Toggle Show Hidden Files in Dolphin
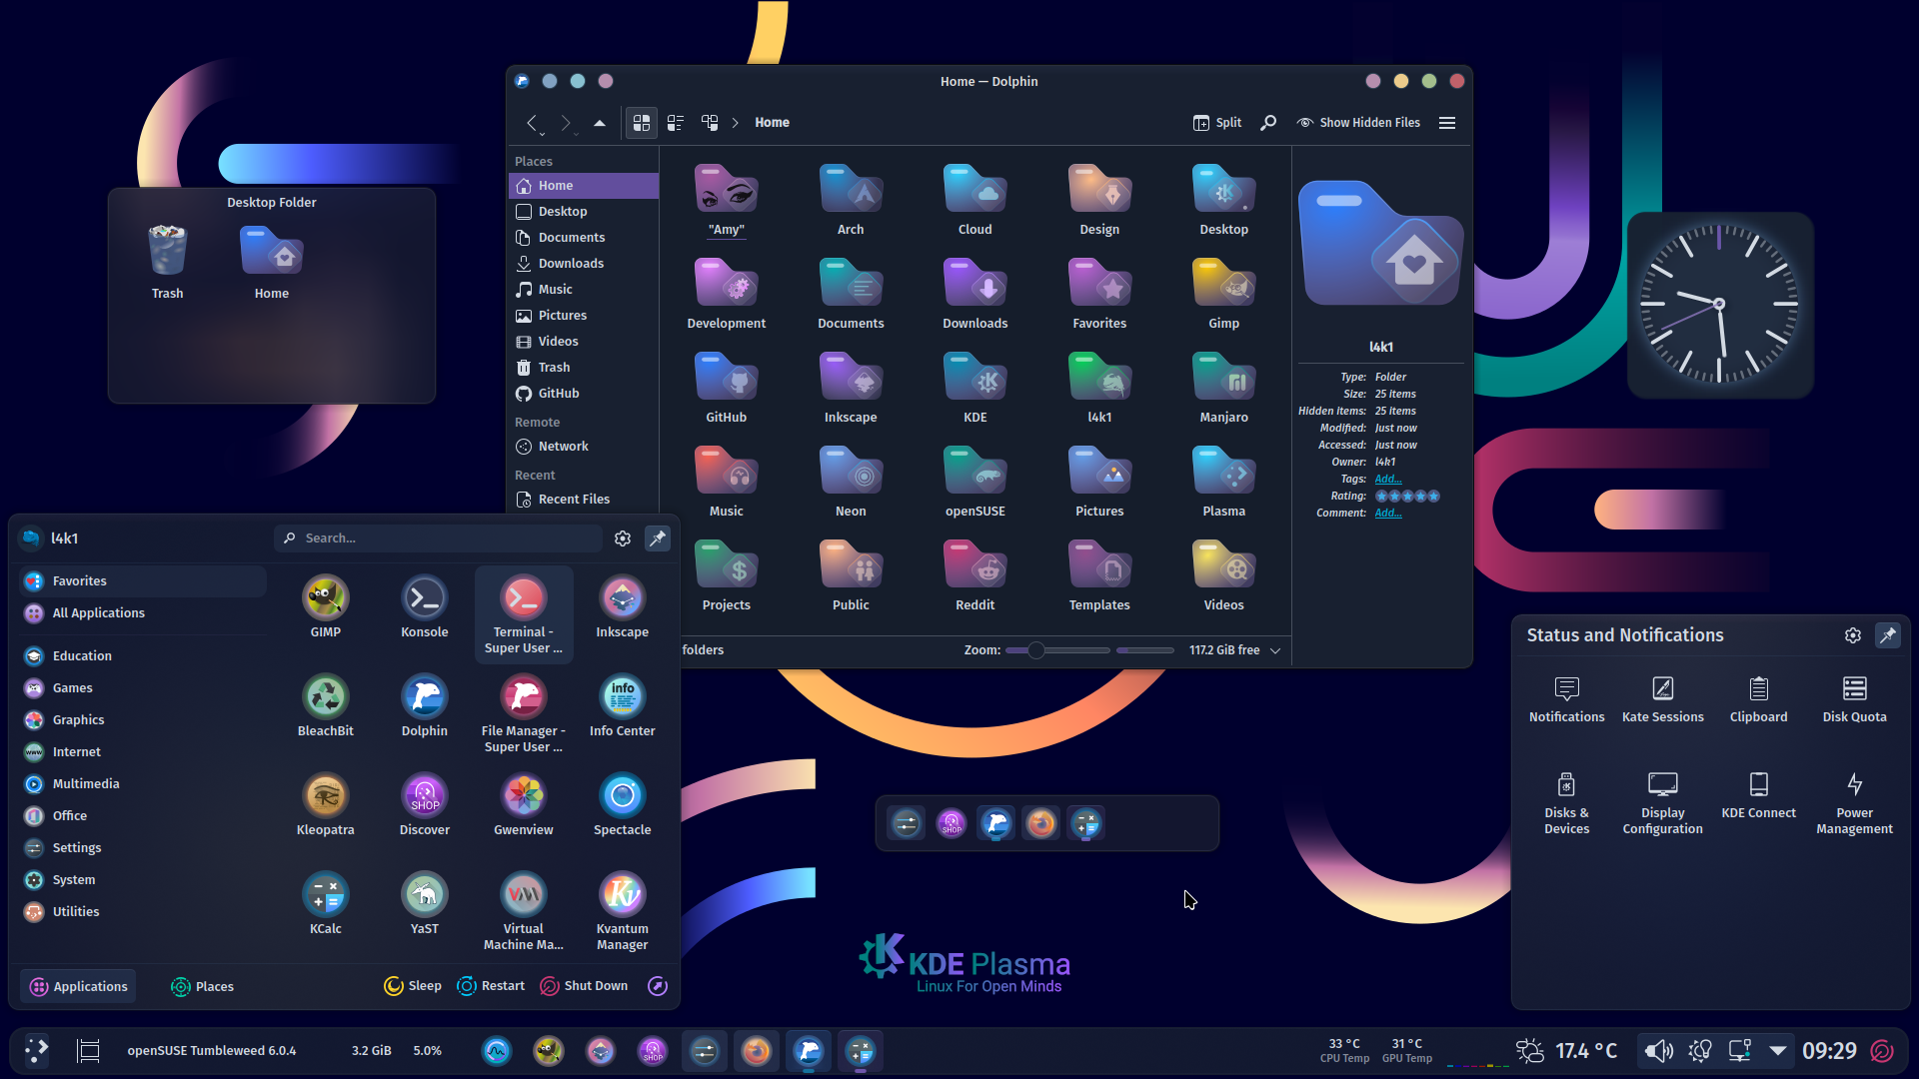This screenshot has height=1079, width=1919. (x=1358, y=123)
